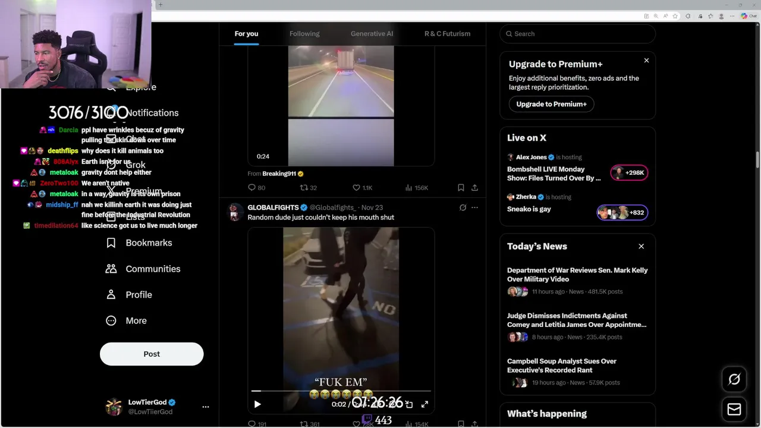Viewport: 761px width, 428px height.
Task: Open 'Random dude just couldn't keep his mouth shut' post
Action: click(x=320, y=218)
